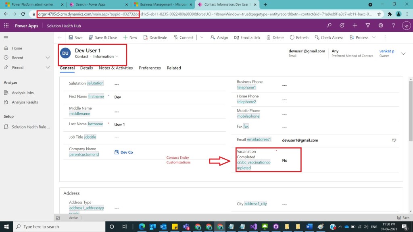Collapse the left navigation hamburger menu
Image resolution: width=413 pixels, height=232 pixels.
tap(6, 37)
